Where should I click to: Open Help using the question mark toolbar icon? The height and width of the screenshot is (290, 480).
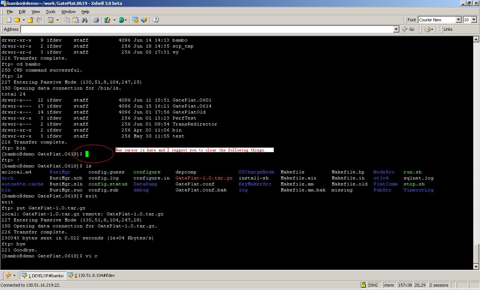(155, 19)
